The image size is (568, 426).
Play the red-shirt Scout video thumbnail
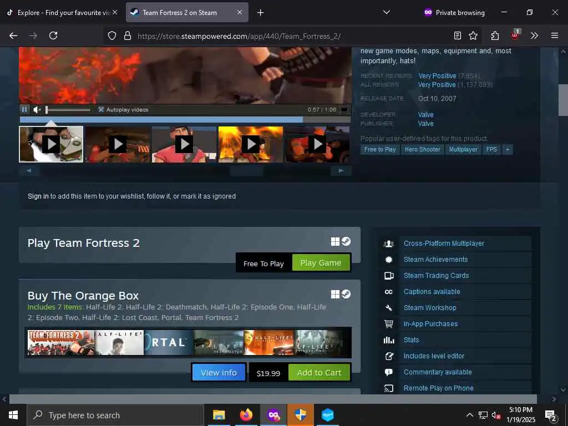pyautogui.click(x=184, y=144)
